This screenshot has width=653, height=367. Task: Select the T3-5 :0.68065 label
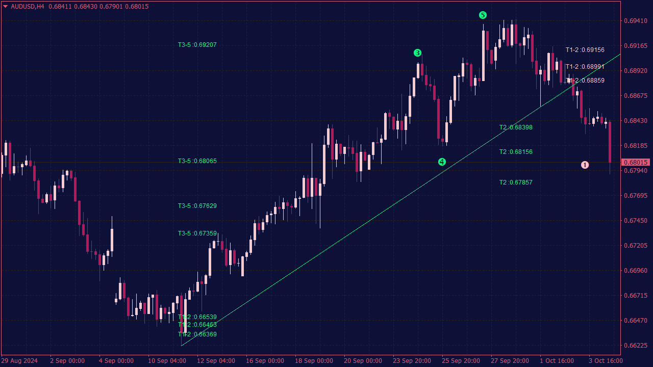(197, 161)
